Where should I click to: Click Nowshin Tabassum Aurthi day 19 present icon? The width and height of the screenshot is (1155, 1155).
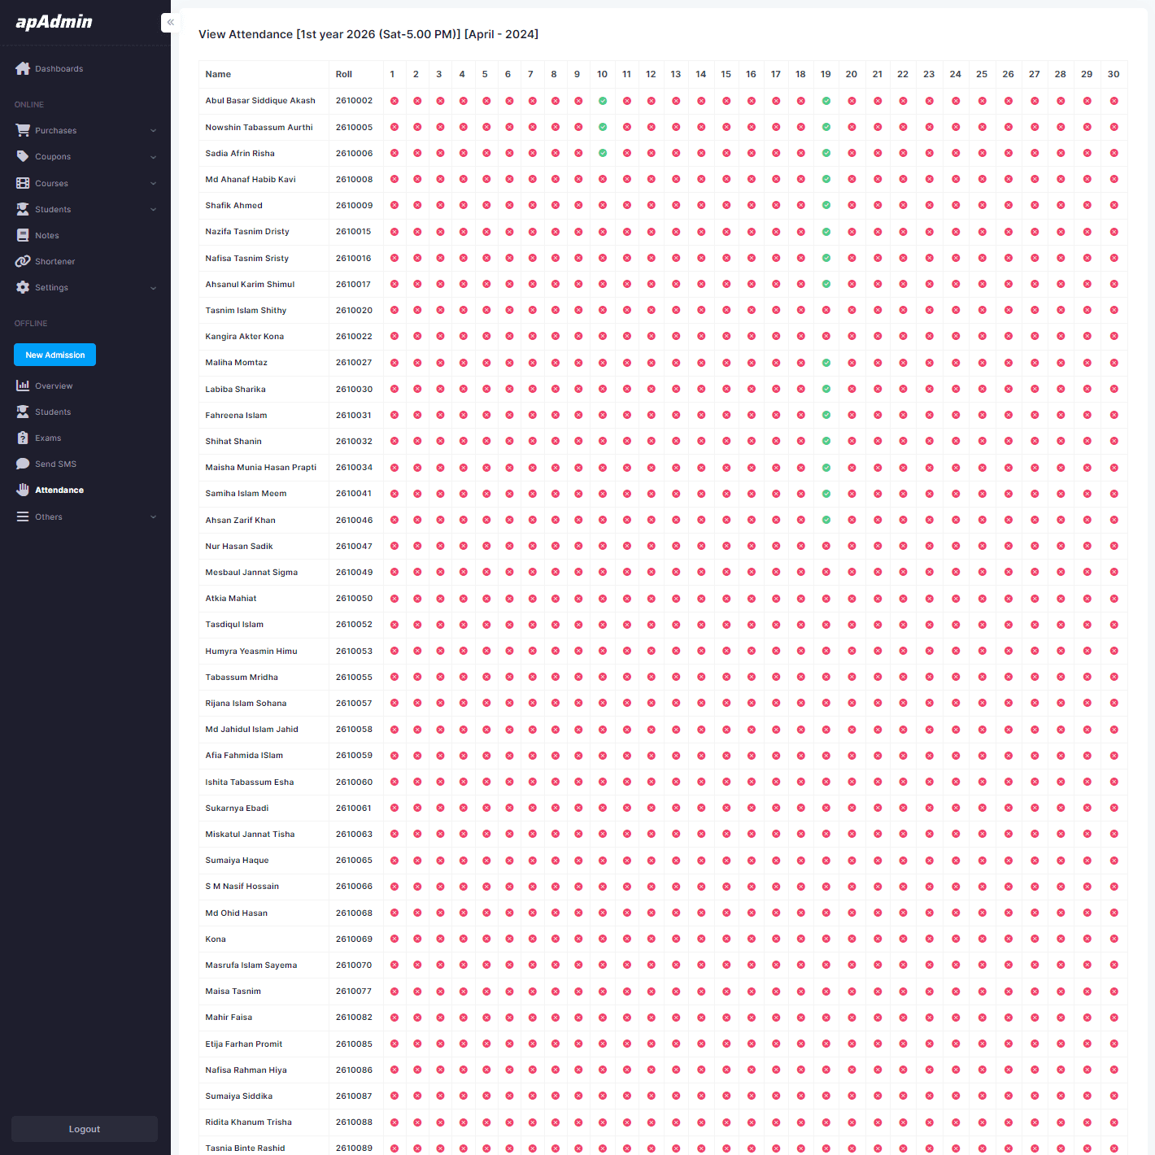[x=826, y=127]
